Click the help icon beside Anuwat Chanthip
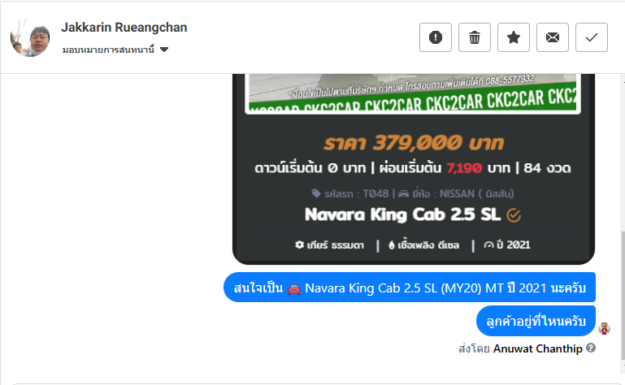This screenshot has height=385, width=625. [591, 348]
